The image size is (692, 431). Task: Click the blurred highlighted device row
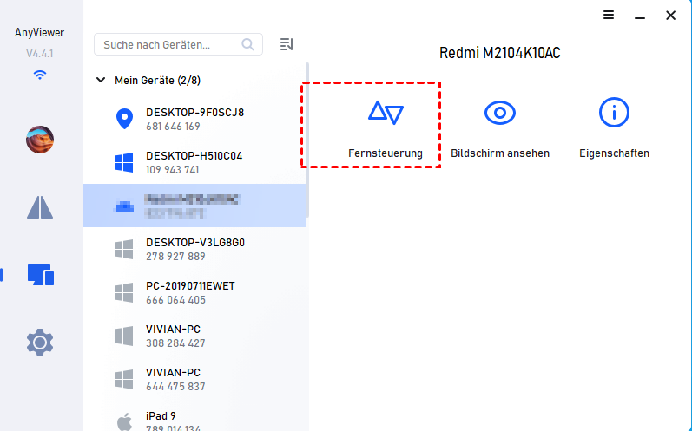(x=194, y=206)
